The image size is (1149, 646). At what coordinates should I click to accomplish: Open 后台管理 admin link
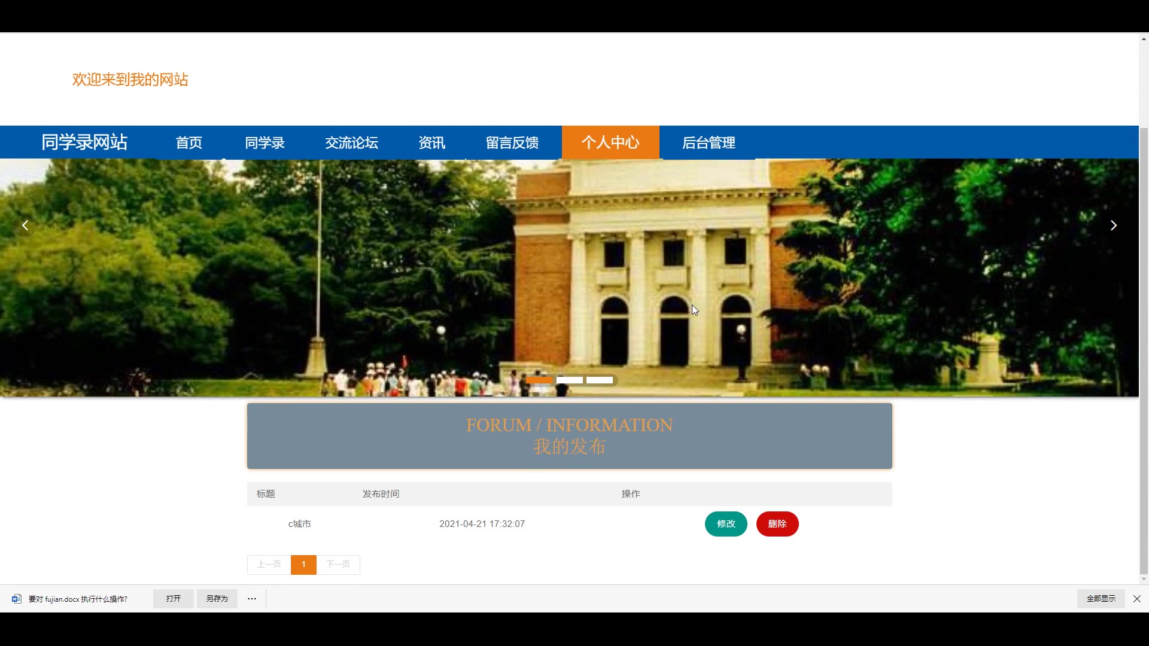click(x=709, y=143)
